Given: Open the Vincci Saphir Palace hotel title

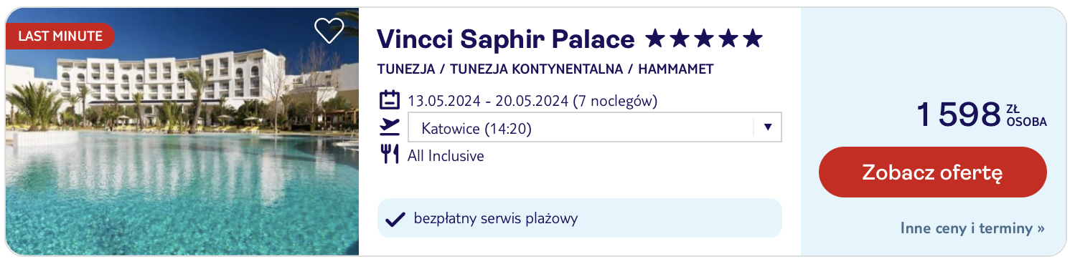Looking at the screenshot, I should [505, 39].
